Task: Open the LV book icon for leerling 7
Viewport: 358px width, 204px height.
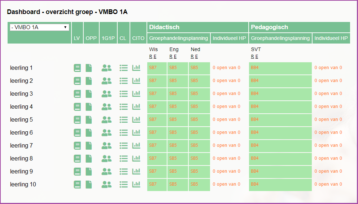Action: (x=77, y=146)
